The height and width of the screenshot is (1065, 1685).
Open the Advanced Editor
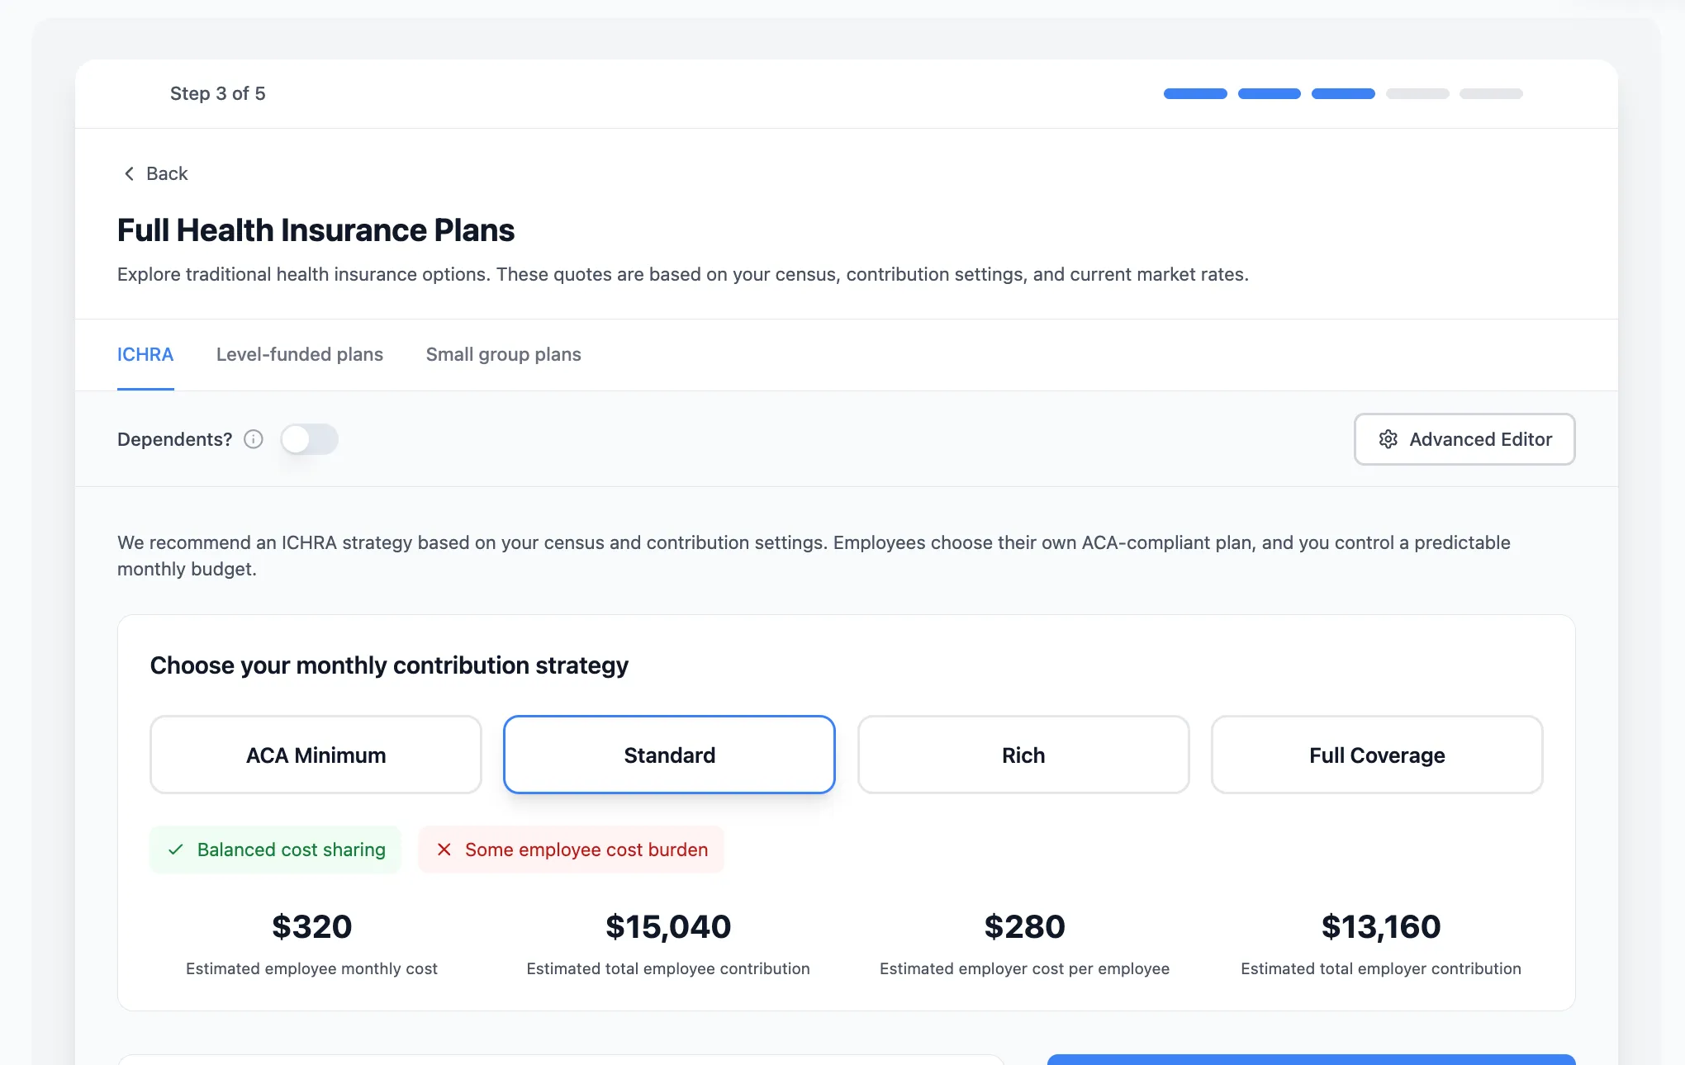click(1464, 439)
